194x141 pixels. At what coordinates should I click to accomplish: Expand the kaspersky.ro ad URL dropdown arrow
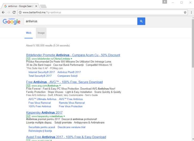coord(64,116)
